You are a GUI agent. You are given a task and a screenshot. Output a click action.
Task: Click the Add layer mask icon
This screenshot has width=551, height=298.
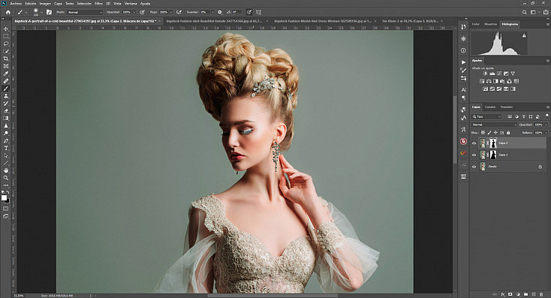coord(510,294)
